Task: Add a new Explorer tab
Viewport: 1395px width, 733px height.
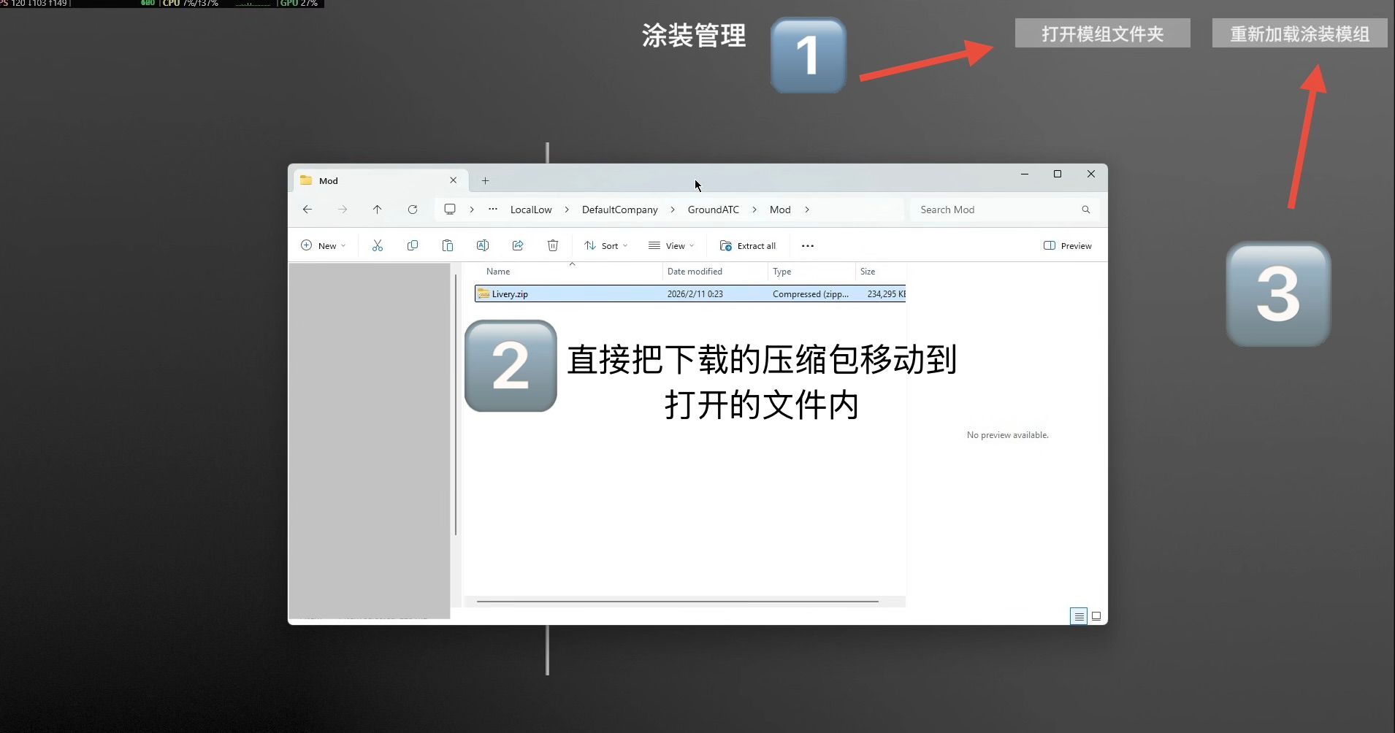Action: click(x=485, y=181)
